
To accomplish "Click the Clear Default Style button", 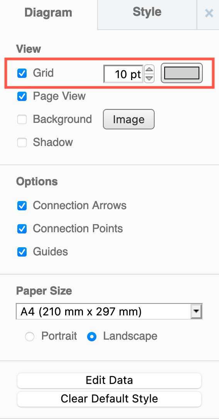I will point(109,399).
